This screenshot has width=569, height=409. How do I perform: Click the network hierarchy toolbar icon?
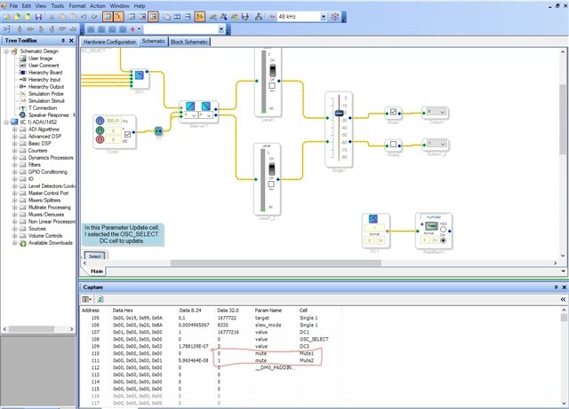tap(259, 17)
